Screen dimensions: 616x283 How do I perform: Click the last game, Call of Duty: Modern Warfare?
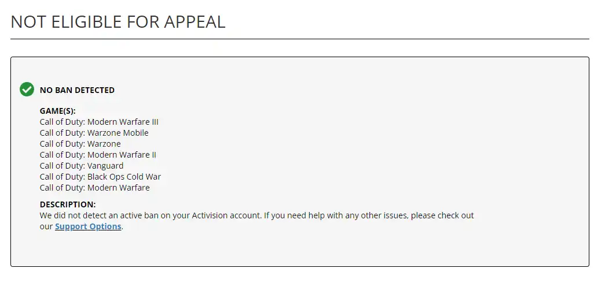pos(94,188)
